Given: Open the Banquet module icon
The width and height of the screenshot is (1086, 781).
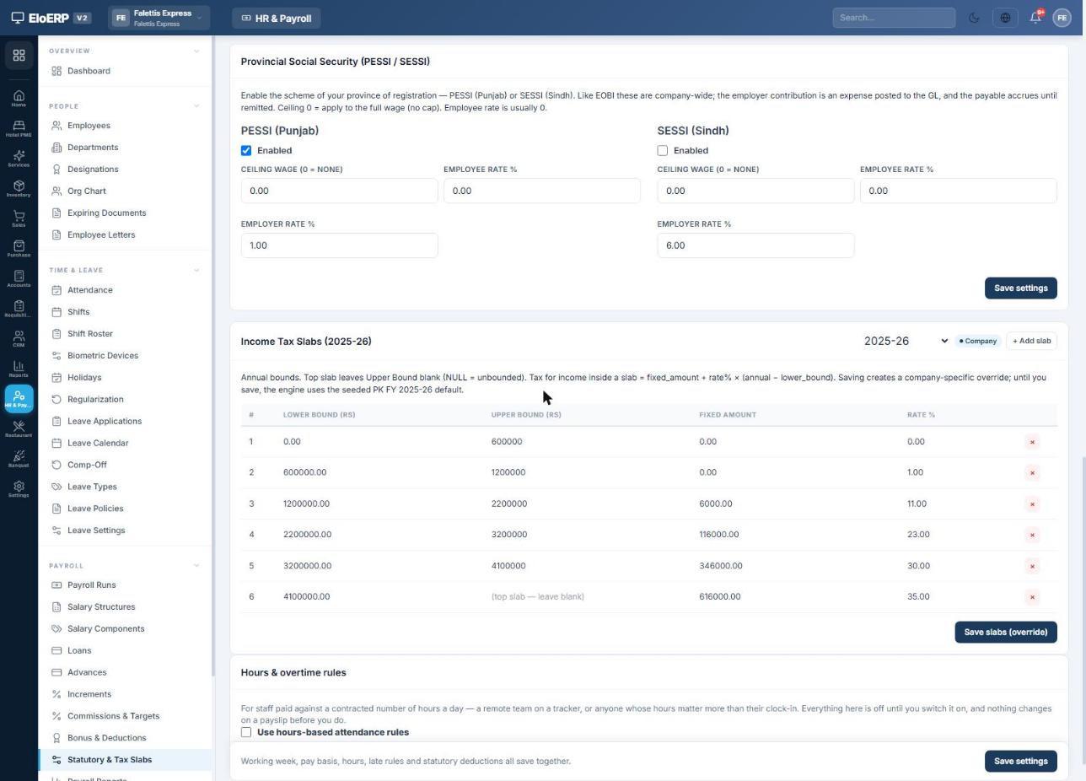Looking at the screenshot, I should 19,460.
